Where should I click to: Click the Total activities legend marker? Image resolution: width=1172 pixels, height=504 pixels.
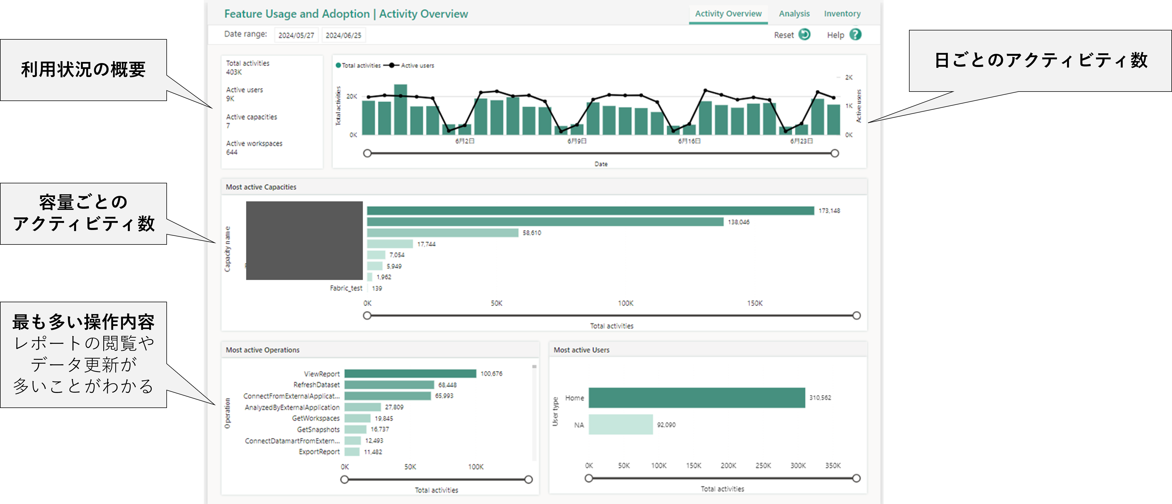[338, 66]
